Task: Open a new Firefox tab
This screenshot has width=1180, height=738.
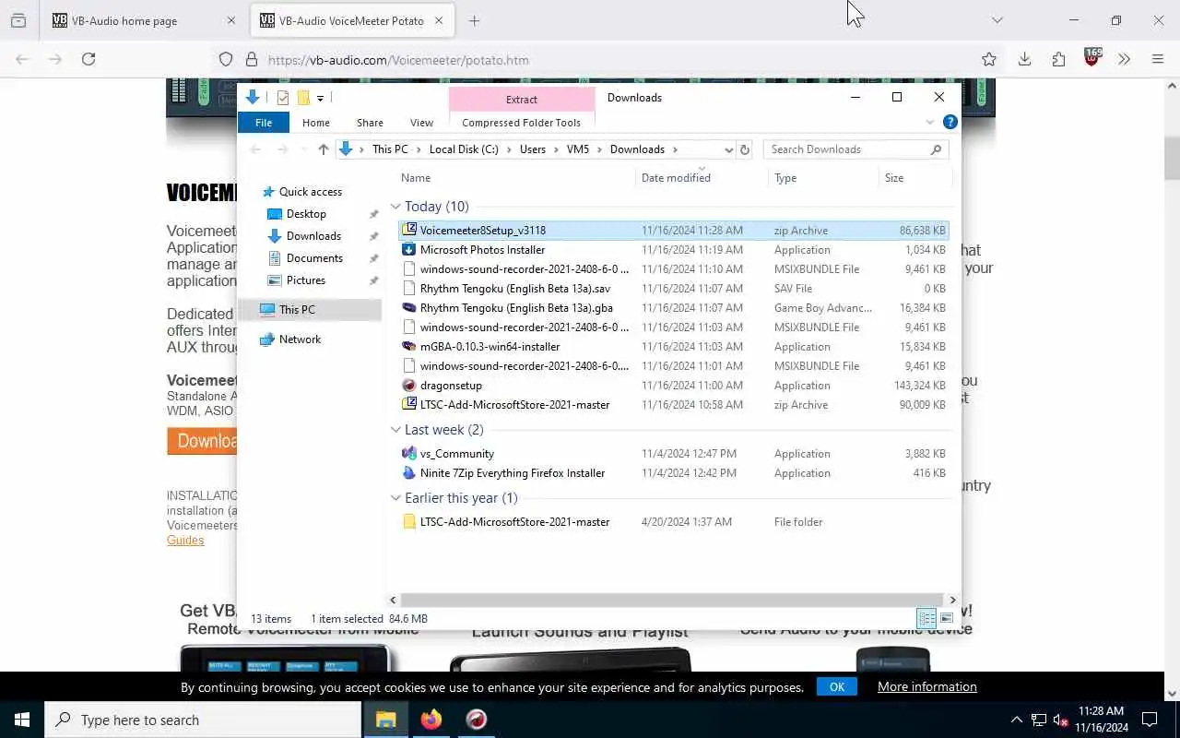Action: (x=474, y=20)
